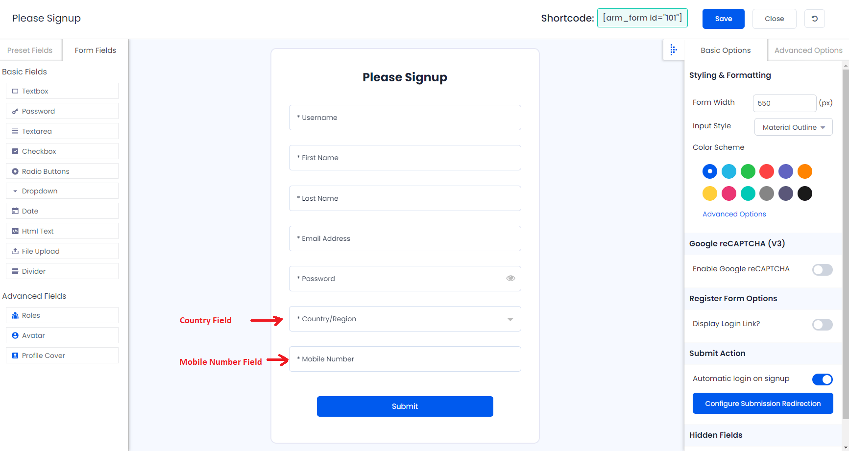Add the Dropdown field type
This screenshot has height=451, width=849.
[62, 191]
